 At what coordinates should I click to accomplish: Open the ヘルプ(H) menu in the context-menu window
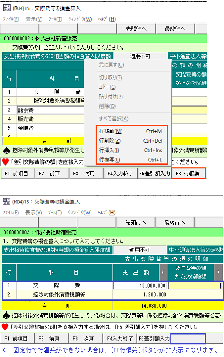pos(107,19)
